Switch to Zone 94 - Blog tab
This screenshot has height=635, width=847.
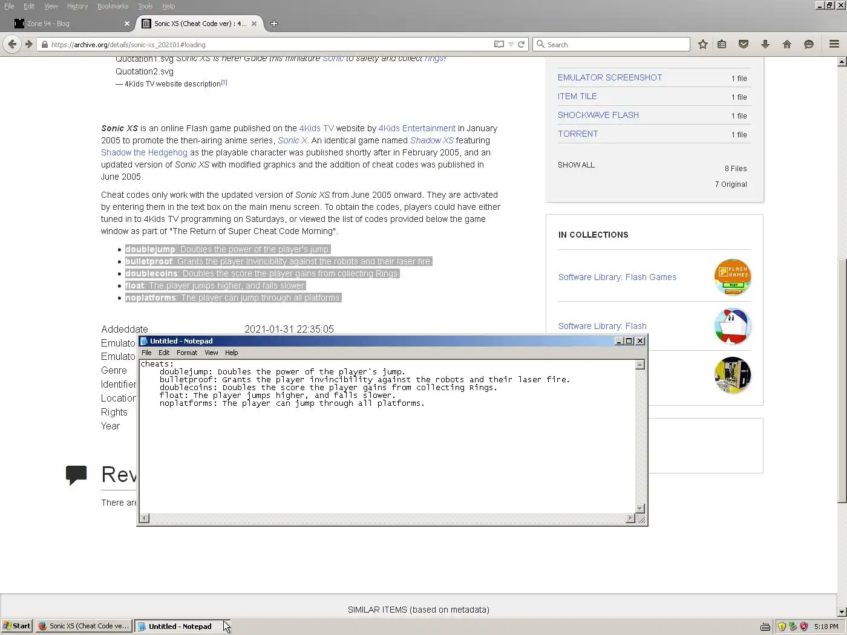click(x=72, y=24)
